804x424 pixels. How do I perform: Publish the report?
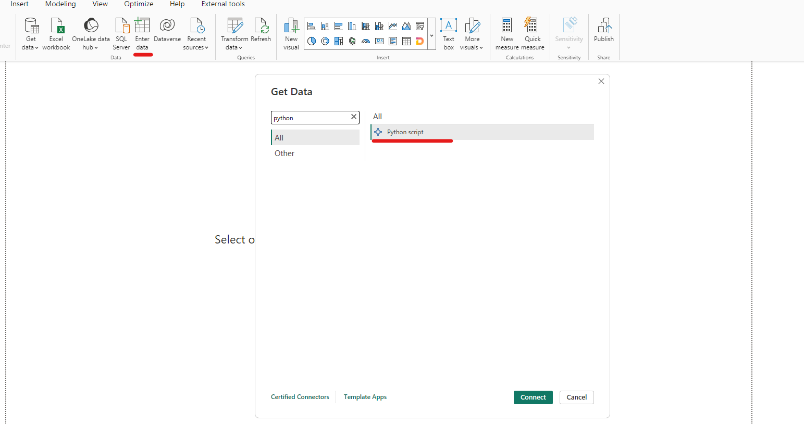[x=604, y=30]
